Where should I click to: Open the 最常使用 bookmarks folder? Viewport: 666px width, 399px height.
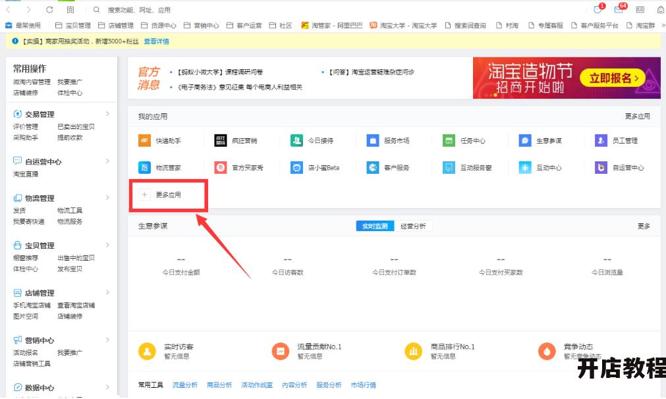click(23, 26)
